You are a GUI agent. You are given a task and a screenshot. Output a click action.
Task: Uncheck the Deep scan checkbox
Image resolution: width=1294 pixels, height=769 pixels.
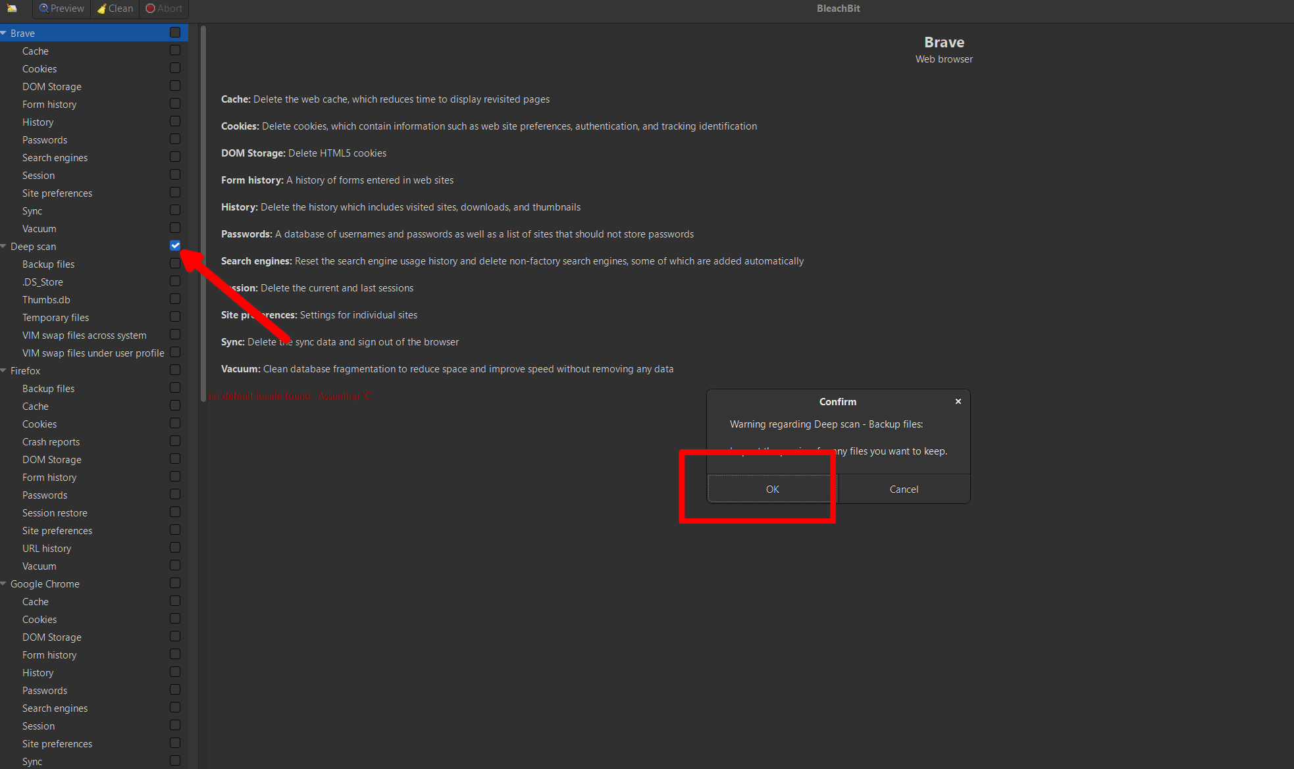174,245
